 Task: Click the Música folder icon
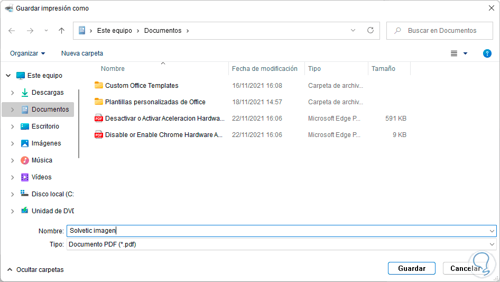tap(25, 160)
